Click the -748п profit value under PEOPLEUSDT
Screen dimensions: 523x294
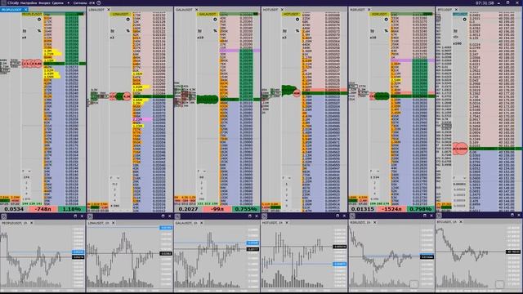pyautogui.click(x=43, y=209)
